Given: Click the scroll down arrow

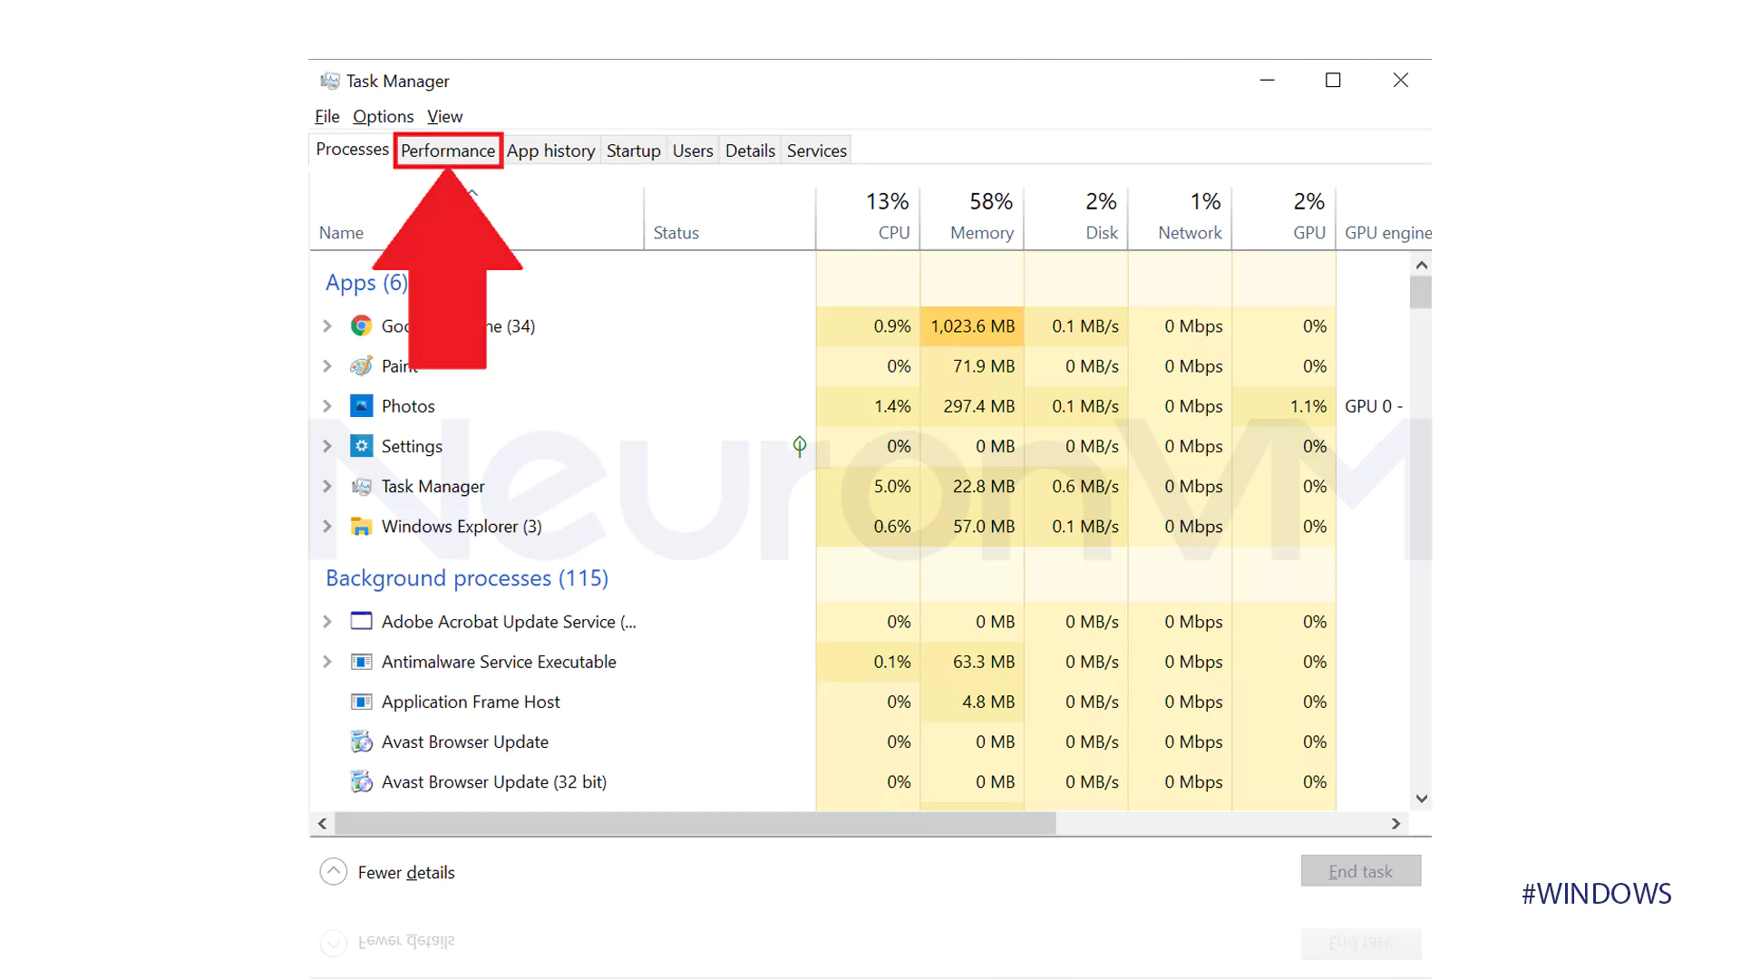Looking at the screenshot, I should click(x=1421, y=799).
